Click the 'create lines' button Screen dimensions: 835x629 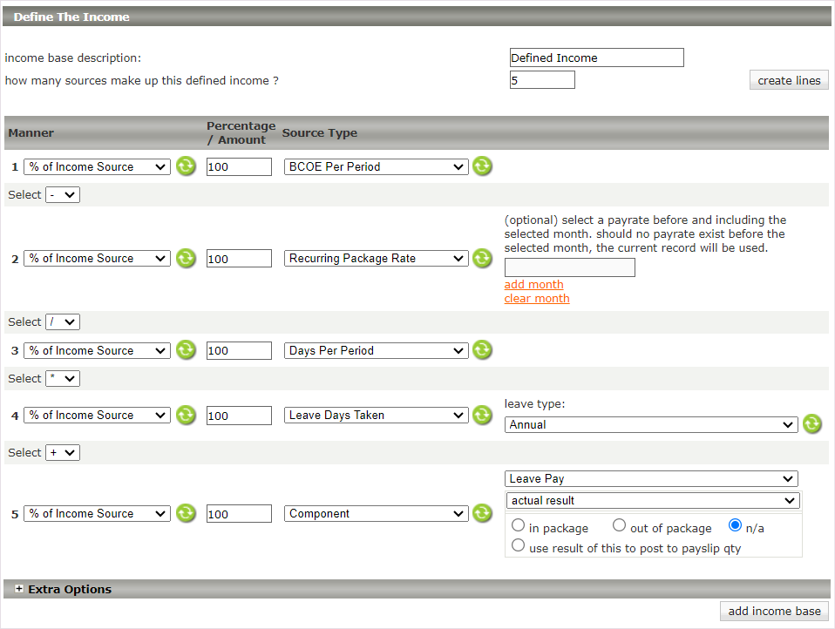(x=789, y=80)
